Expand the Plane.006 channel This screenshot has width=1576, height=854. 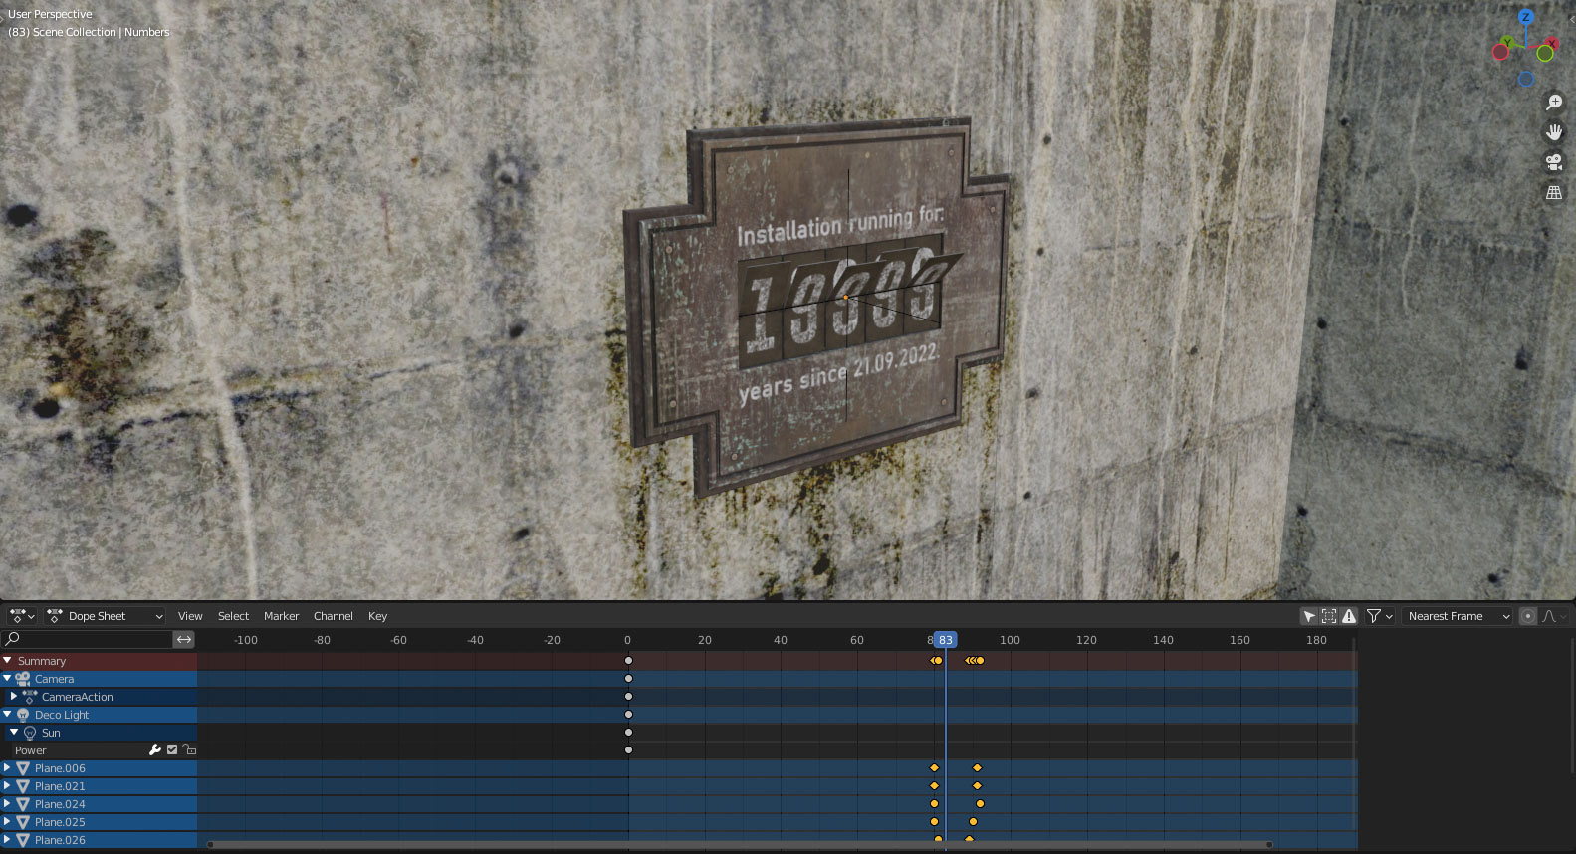pyautogui.click(x=8, y=768)
